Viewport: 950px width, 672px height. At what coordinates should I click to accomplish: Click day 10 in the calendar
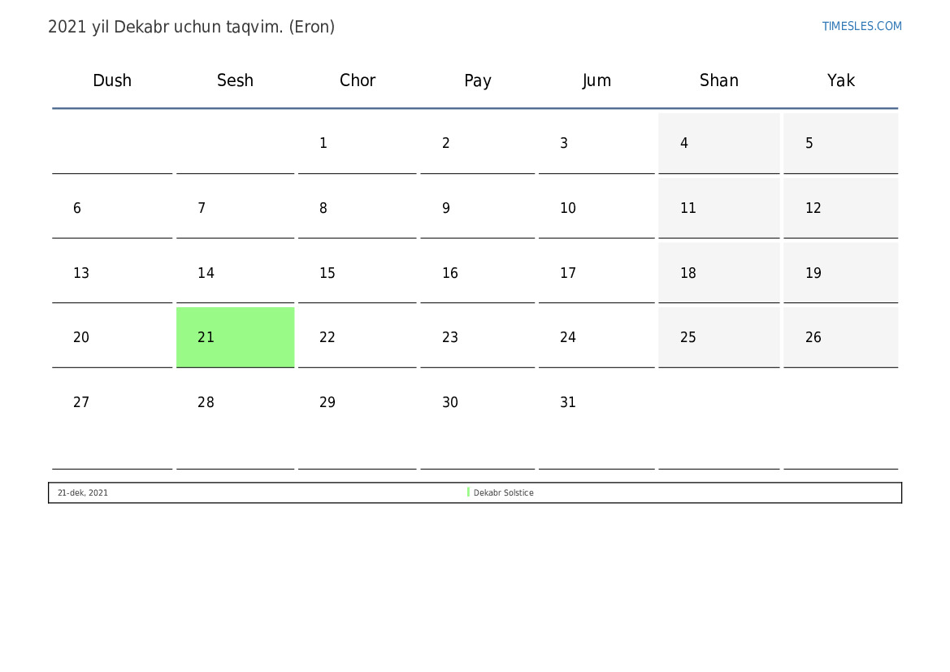pos(568,208)
